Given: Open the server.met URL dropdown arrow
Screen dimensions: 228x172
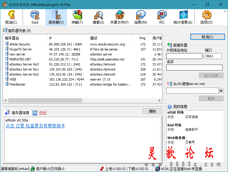Looking at the screenshot, I should point(221,91).
